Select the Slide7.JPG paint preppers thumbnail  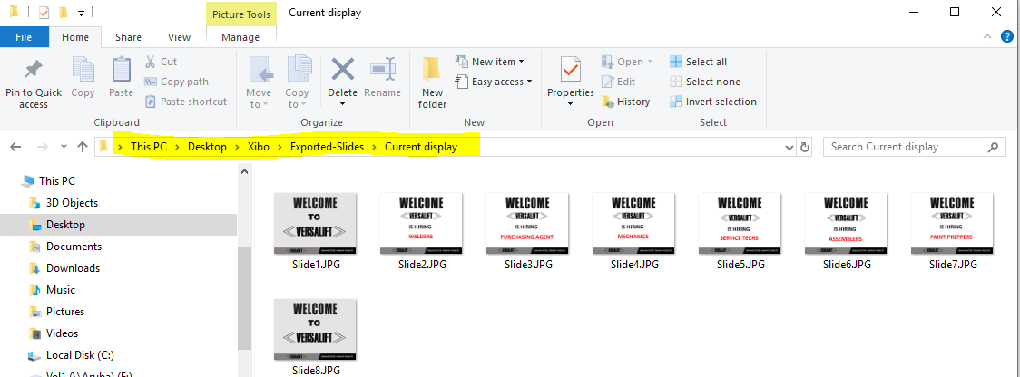tap(953, 224)
